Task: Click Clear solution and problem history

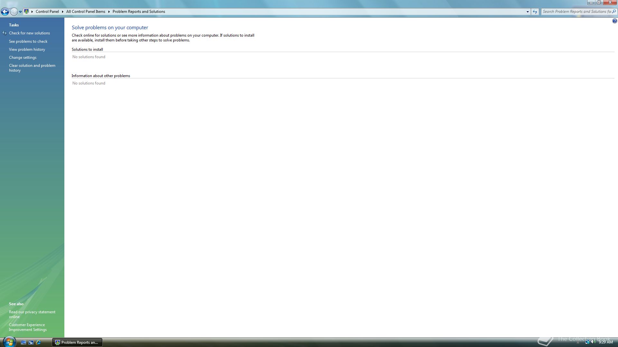Action: [32, 68]
